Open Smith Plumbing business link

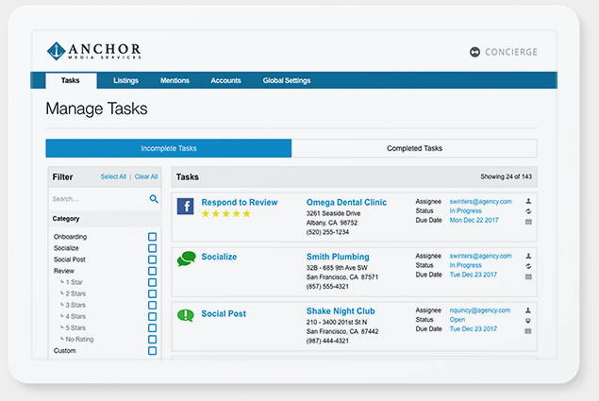pyautogui.click(x=338, y=257)
